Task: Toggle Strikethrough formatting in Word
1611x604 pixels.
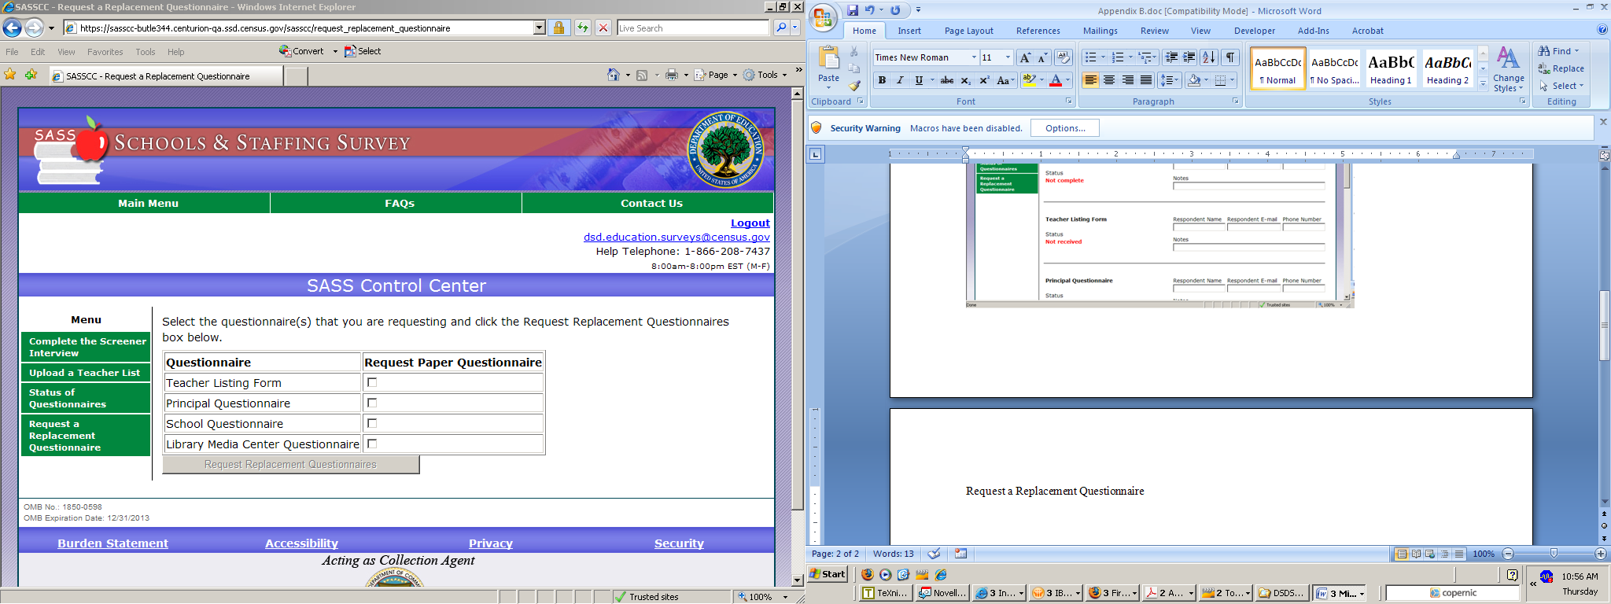Action: click(x=947, y=80)
